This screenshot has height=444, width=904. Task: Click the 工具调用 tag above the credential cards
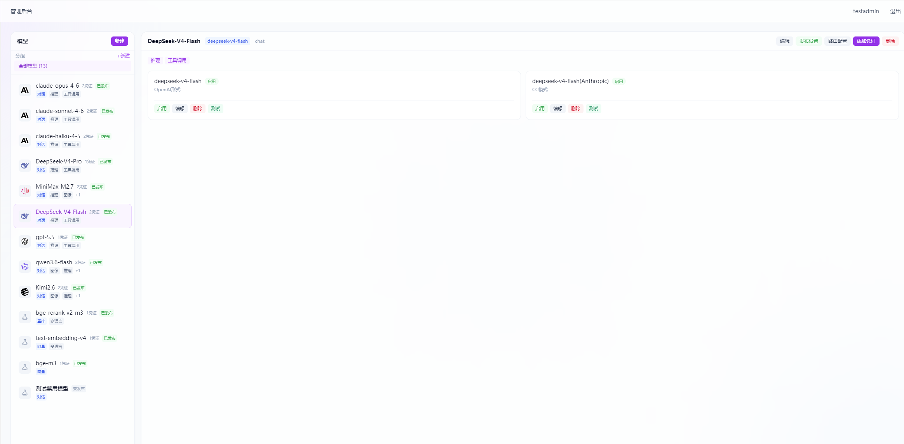[177, 61]
